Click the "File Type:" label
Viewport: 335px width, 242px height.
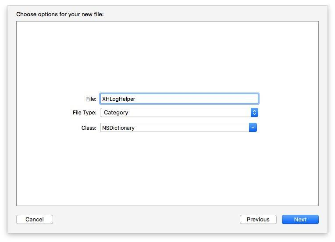pos(84,113)
